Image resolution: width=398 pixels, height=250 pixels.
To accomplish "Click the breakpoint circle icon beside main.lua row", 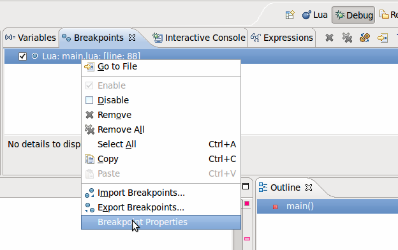I will (35, 56).
